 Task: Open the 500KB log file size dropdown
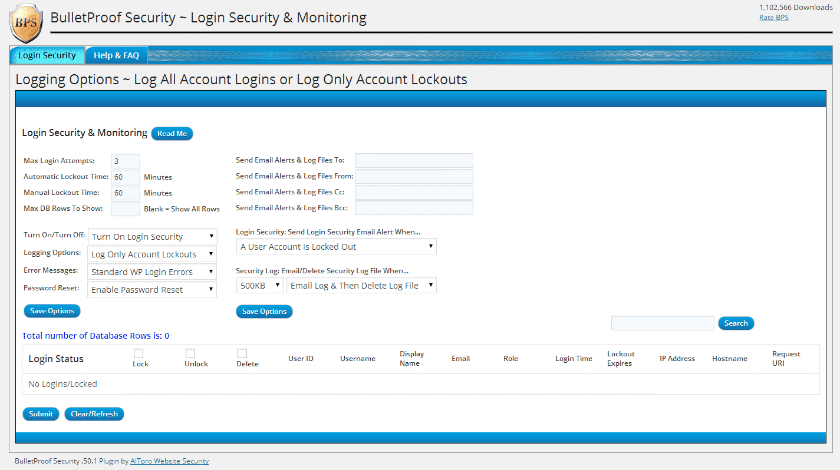(259, 285)
